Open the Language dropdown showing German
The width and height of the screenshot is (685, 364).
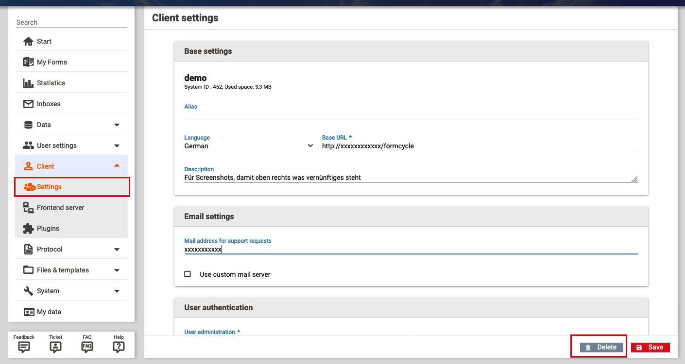(249, 146)
